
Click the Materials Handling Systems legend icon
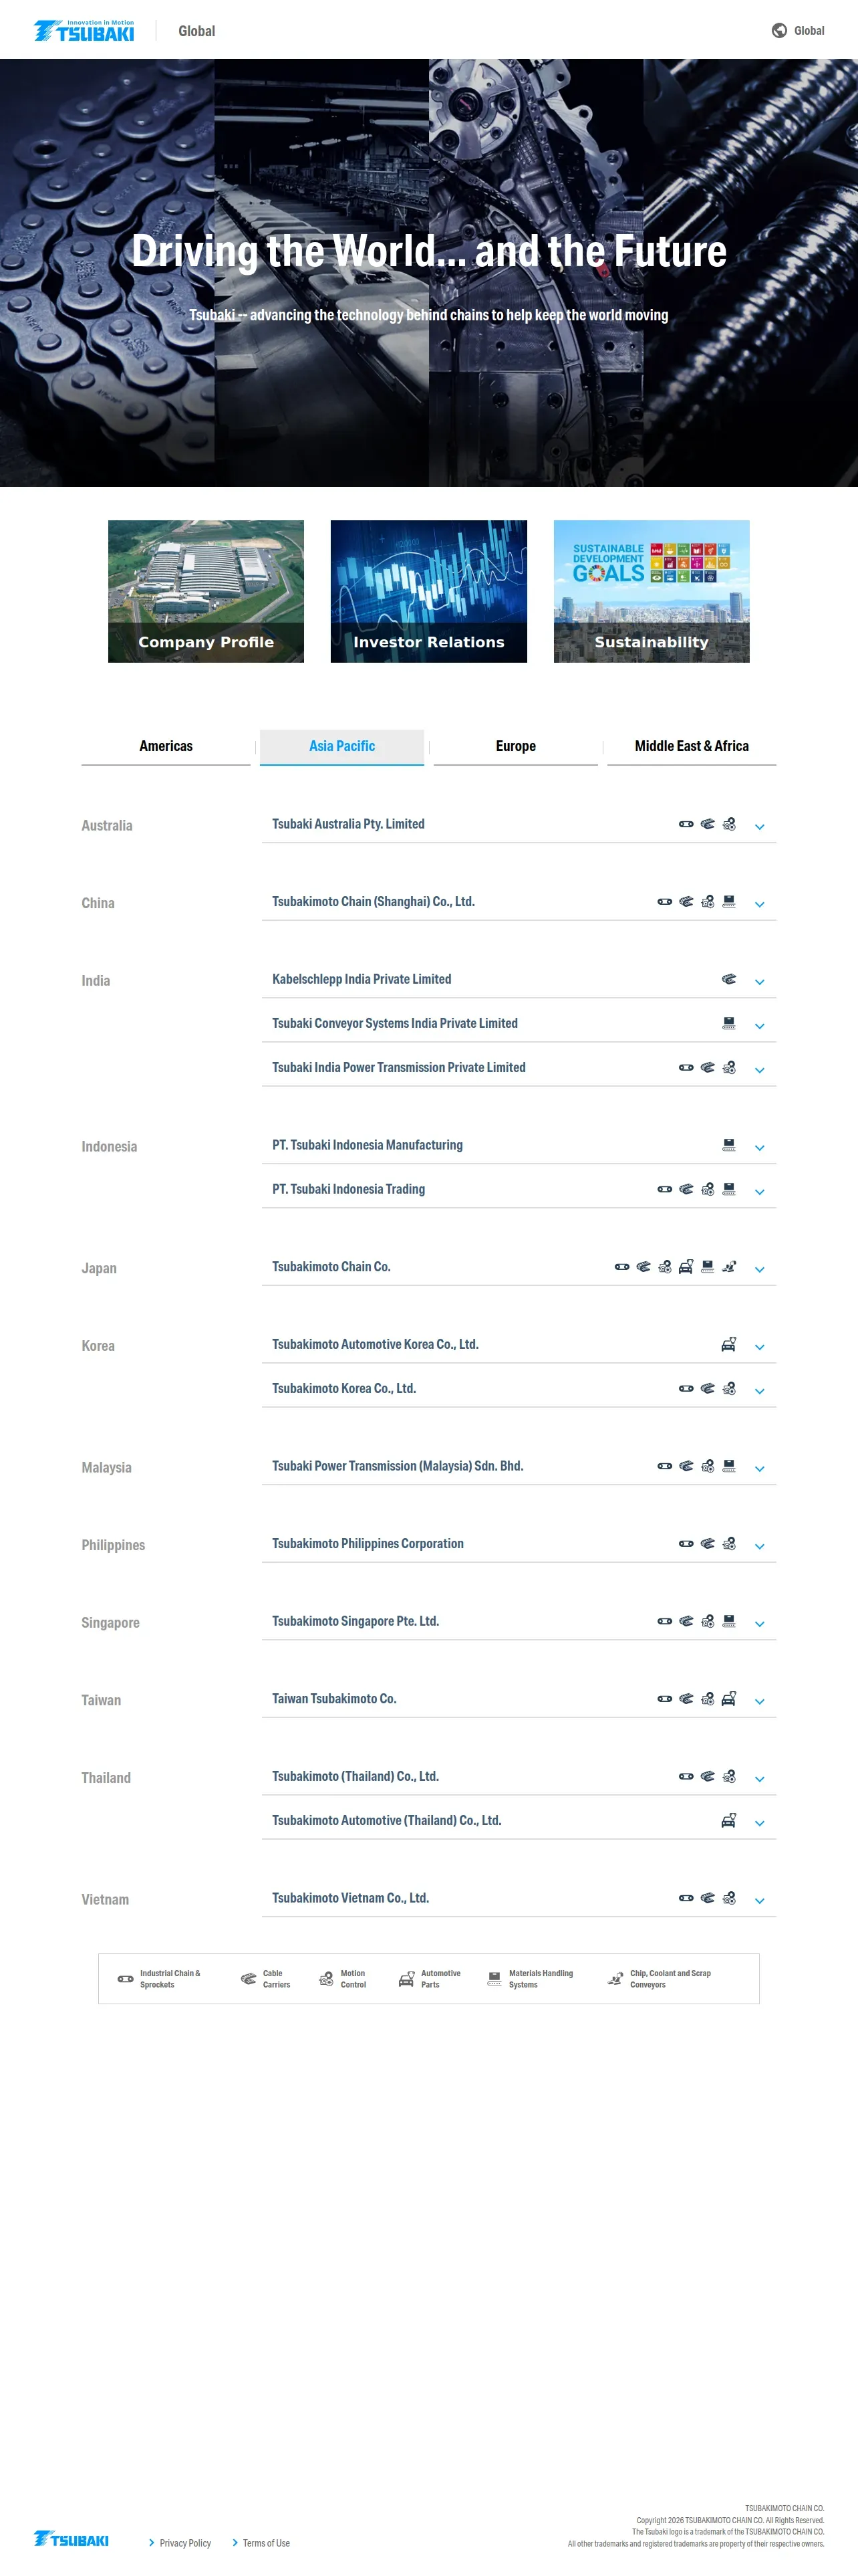click(494, 1978)
